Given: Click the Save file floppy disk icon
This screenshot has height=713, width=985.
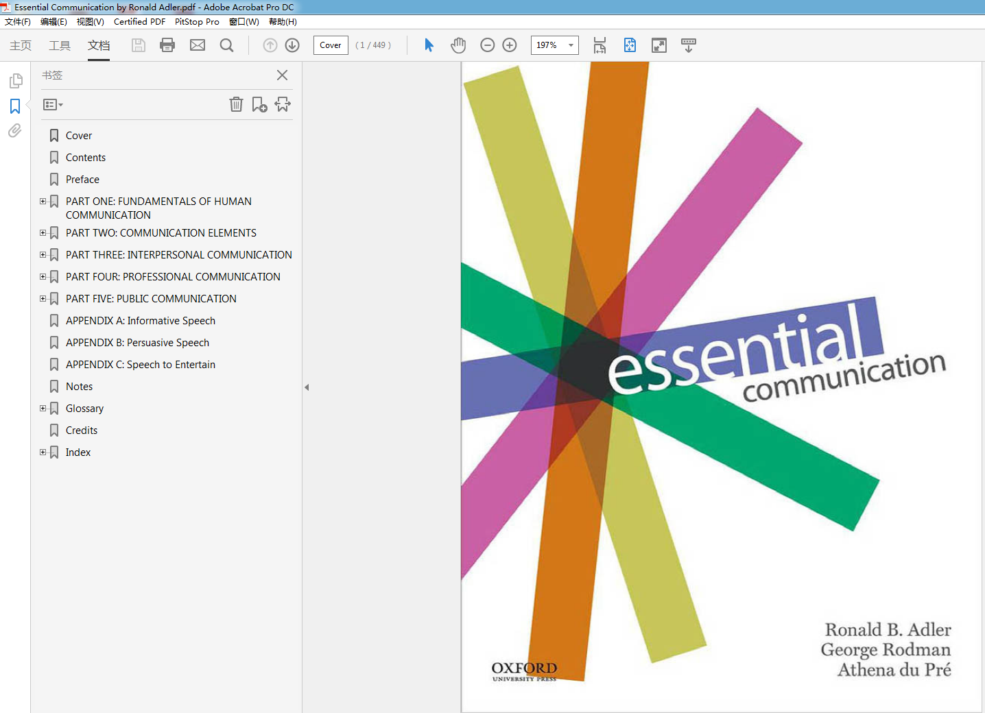Looking at the screenshot, I should coord(139,45).
